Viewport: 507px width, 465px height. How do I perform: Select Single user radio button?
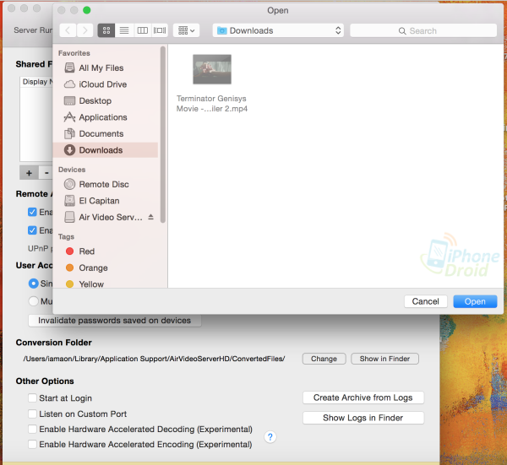tap(33, 284)
